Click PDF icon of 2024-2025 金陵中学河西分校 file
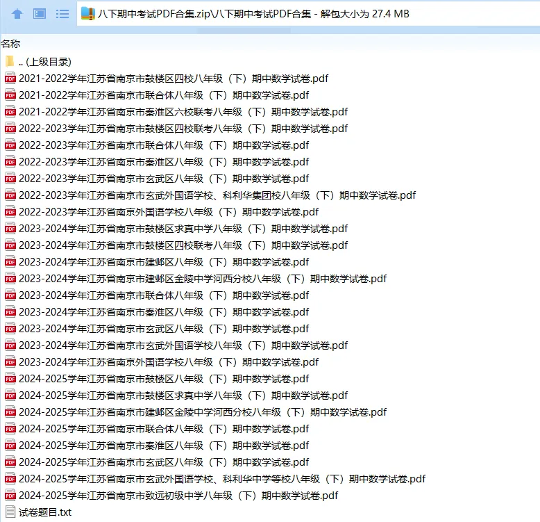The height and width of the screenshot is (522, 540). pyautogui.click(x=10, y=412)
